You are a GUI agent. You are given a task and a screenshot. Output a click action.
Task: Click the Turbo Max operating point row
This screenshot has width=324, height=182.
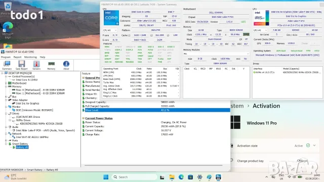point(141,82)
